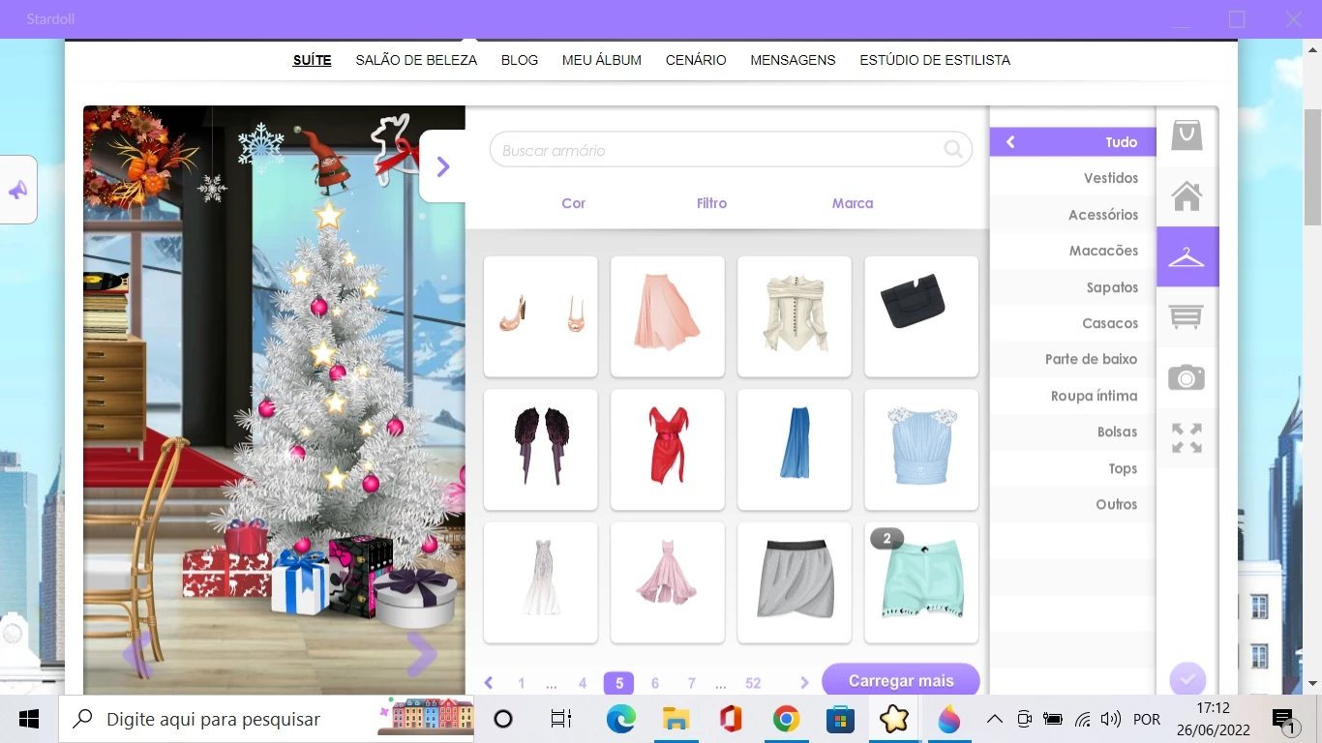Toggle the fullscreen expand arrows icon
Screen dimensions: 1322x743
1187,438
